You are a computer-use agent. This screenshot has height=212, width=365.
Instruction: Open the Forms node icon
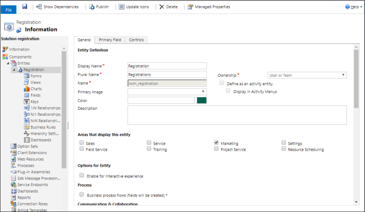click(x=26, y=76)
